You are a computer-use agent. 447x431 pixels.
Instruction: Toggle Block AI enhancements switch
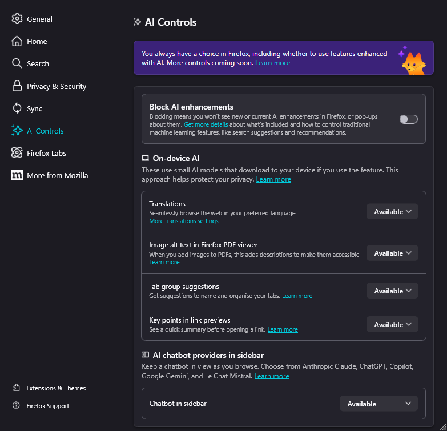[x=408, y=119]
